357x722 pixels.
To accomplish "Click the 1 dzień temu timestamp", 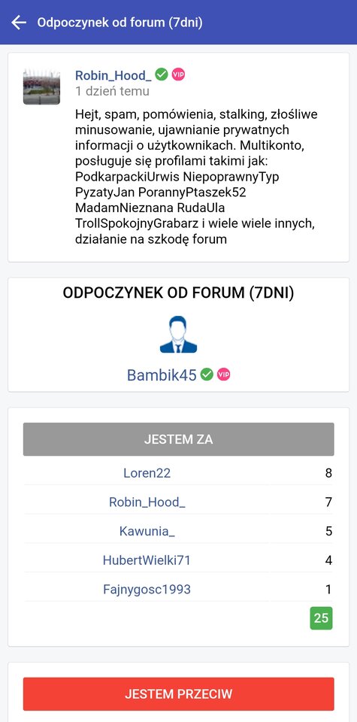I will pos(112,91).
